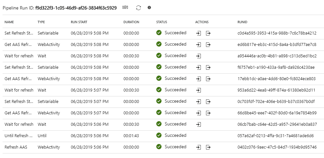Click the refresh icon beside the Pipeline Run ID
The height and width of the screenshot is (158, 324).
(138, 7)
